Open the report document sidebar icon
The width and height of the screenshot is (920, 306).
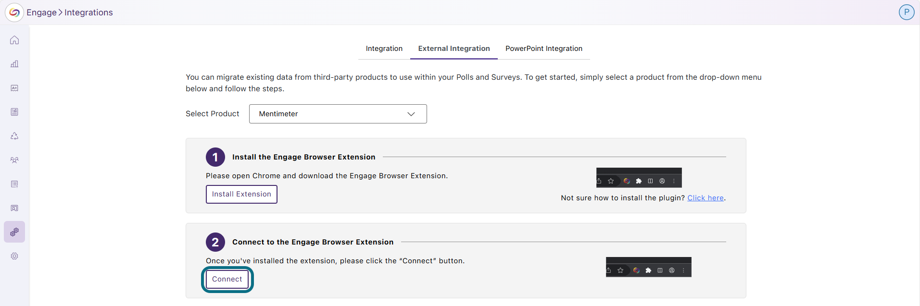(14, 112)
